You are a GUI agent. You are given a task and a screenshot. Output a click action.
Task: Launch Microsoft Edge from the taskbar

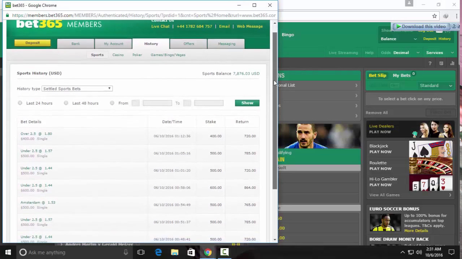click(x=158, y=252)
